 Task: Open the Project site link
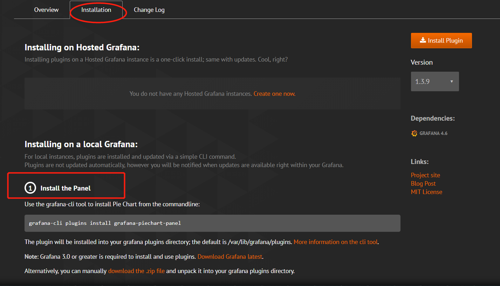tap(425, 175)
